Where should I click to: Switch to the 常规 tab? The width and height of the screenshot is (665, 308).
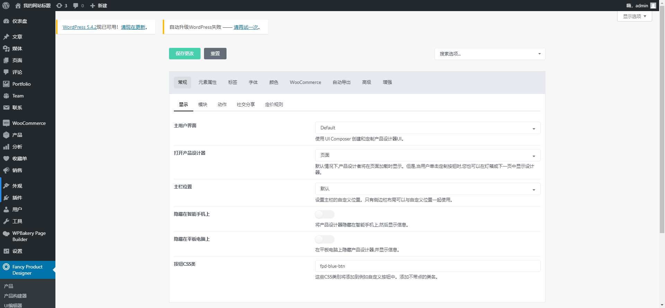[x=183, y=83]
